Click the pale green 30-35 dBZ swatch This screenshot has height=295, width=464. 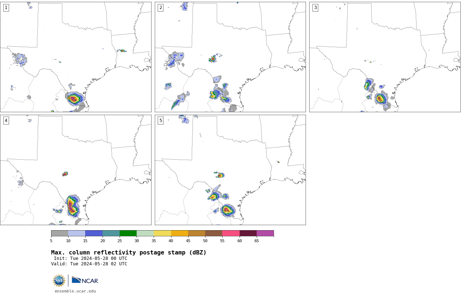point(145,233)
